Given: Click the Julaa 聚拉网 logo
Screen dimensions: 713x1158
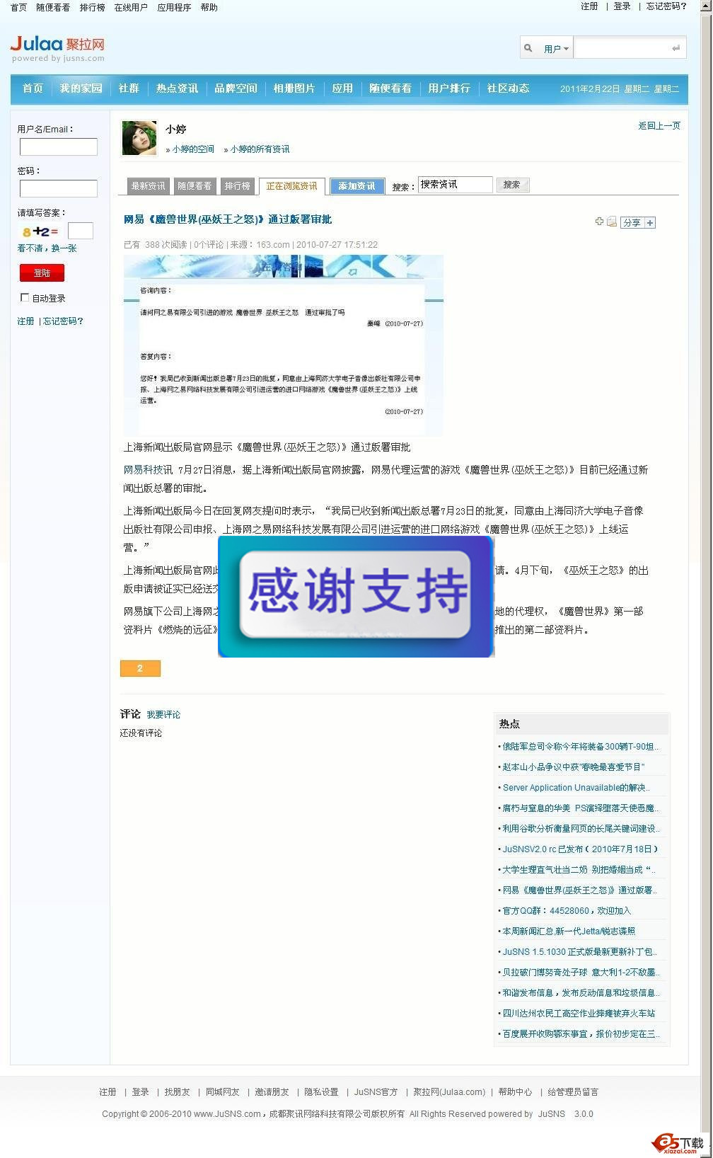Looking at the screenshot, I should pyautogui.click(x=57, y=48).
